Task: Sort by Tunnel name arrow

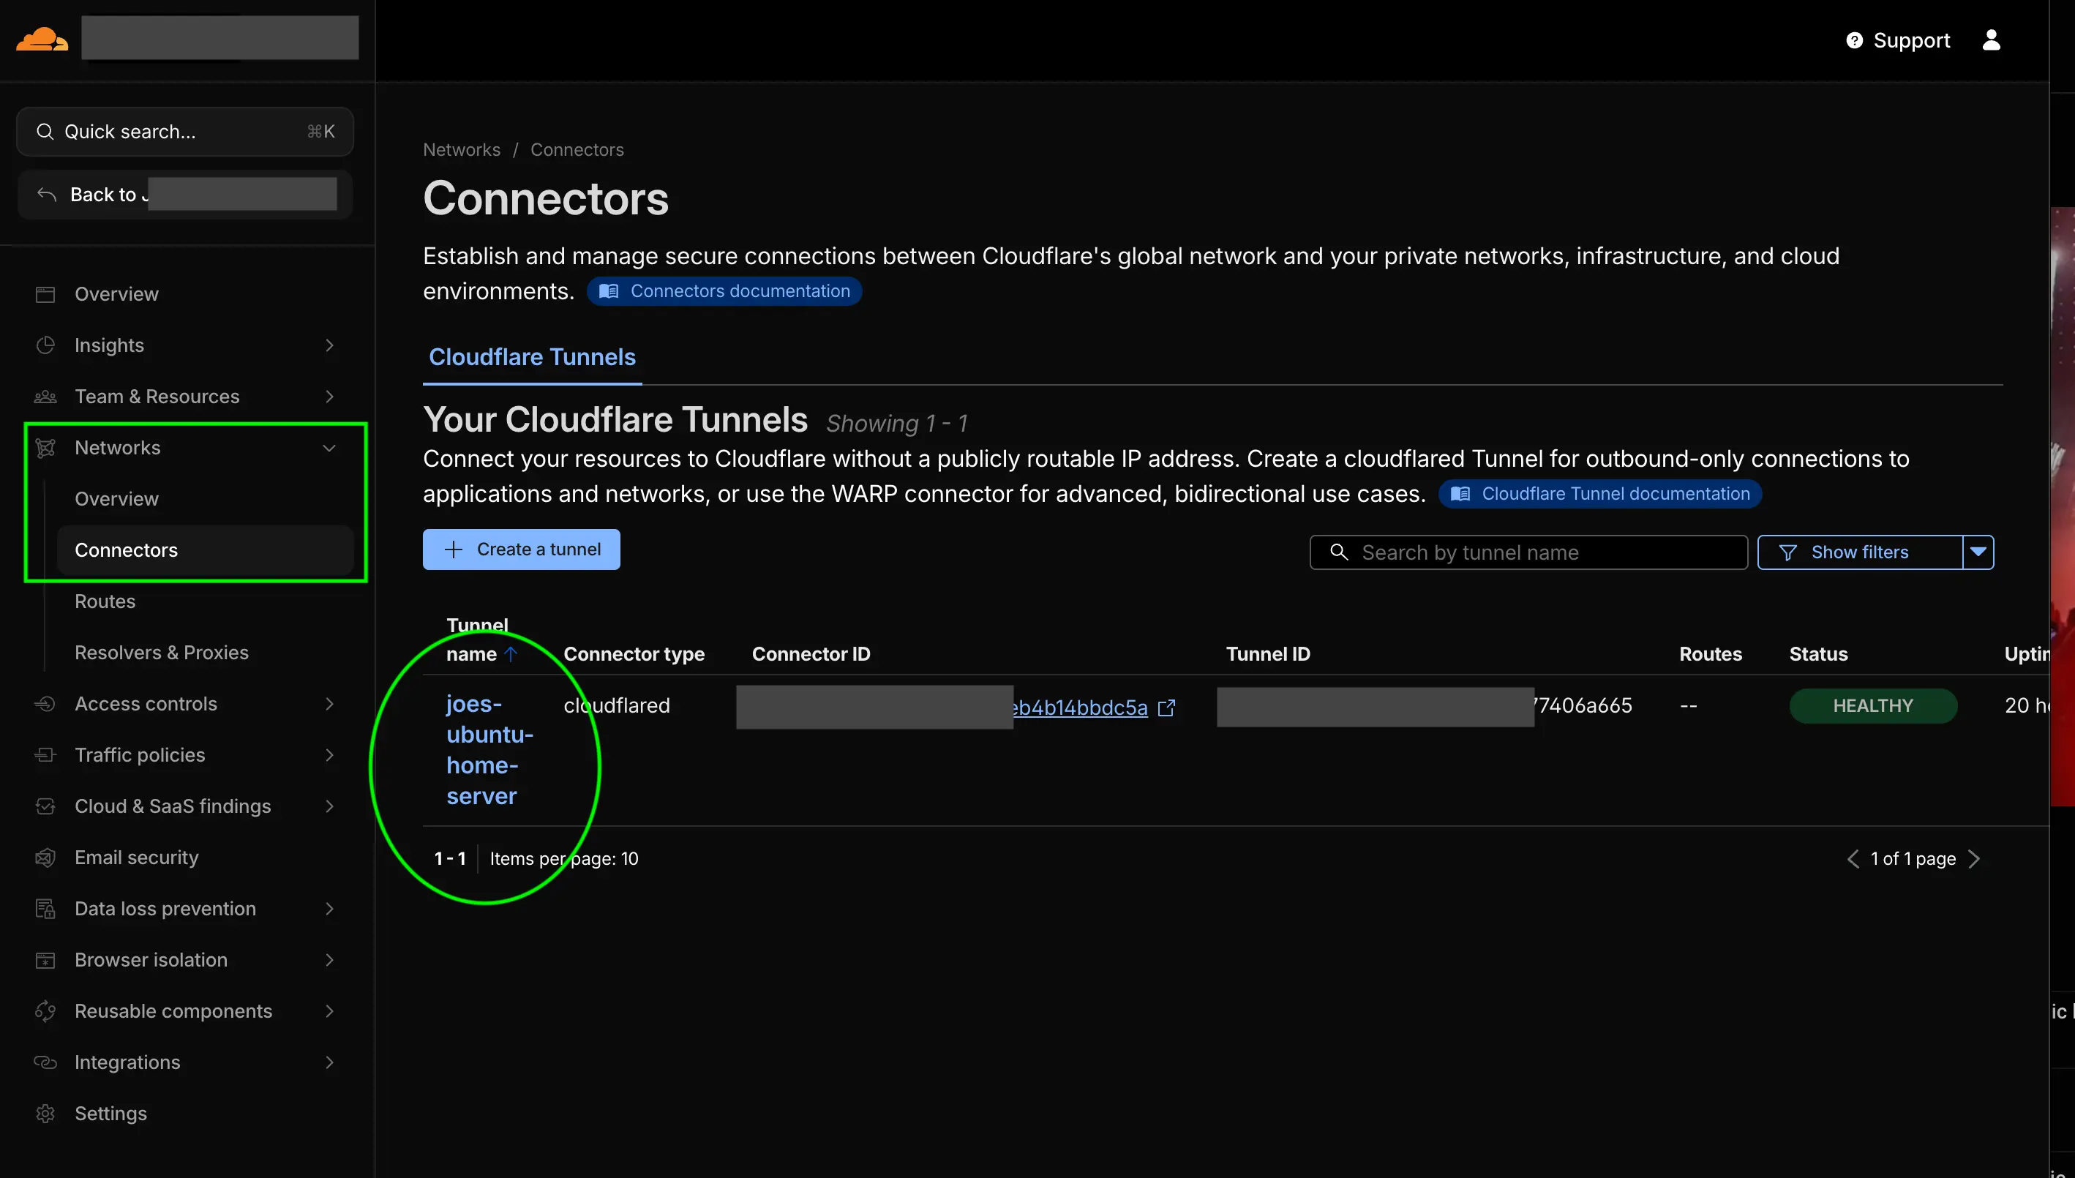Action: [x=511, y=653]
